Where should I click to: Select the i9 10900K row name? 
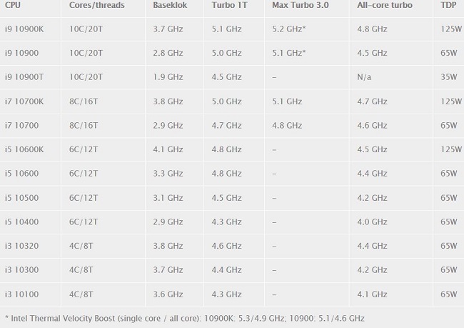(x=24, y=29)
